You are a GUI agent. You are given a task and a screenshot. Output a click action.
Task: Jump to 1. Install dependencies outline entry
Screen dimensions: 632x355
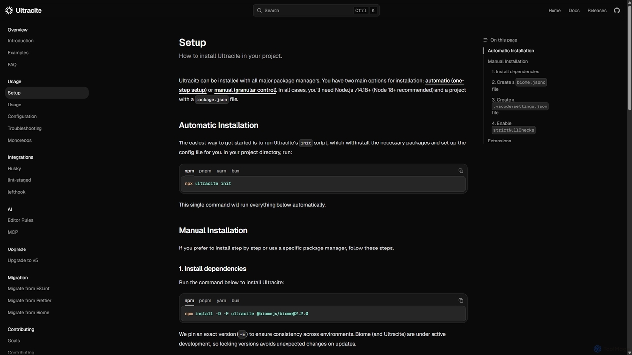[x=515, y=72]
